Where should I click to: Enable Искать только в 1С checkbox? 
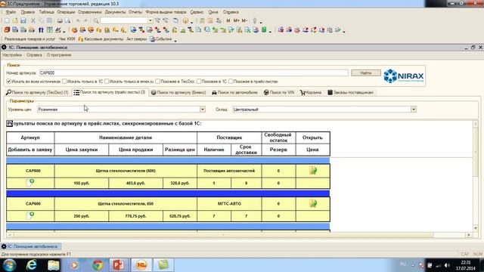[64, 82]
